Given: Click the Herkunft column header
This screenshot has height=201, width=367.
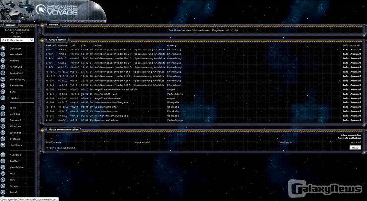Looking at the screenshot, I should (x=51, y=46).
